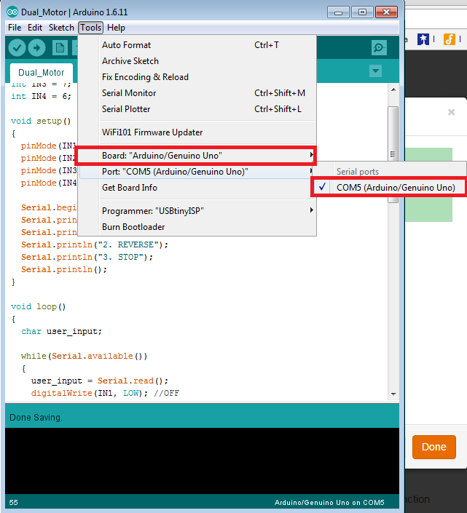Viewport: 467px width, 513px height.
Task: Close the browser dialog with X
Action: [x=451, y=112]
